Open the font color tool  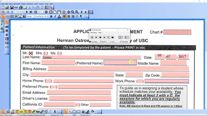[60, 16]
